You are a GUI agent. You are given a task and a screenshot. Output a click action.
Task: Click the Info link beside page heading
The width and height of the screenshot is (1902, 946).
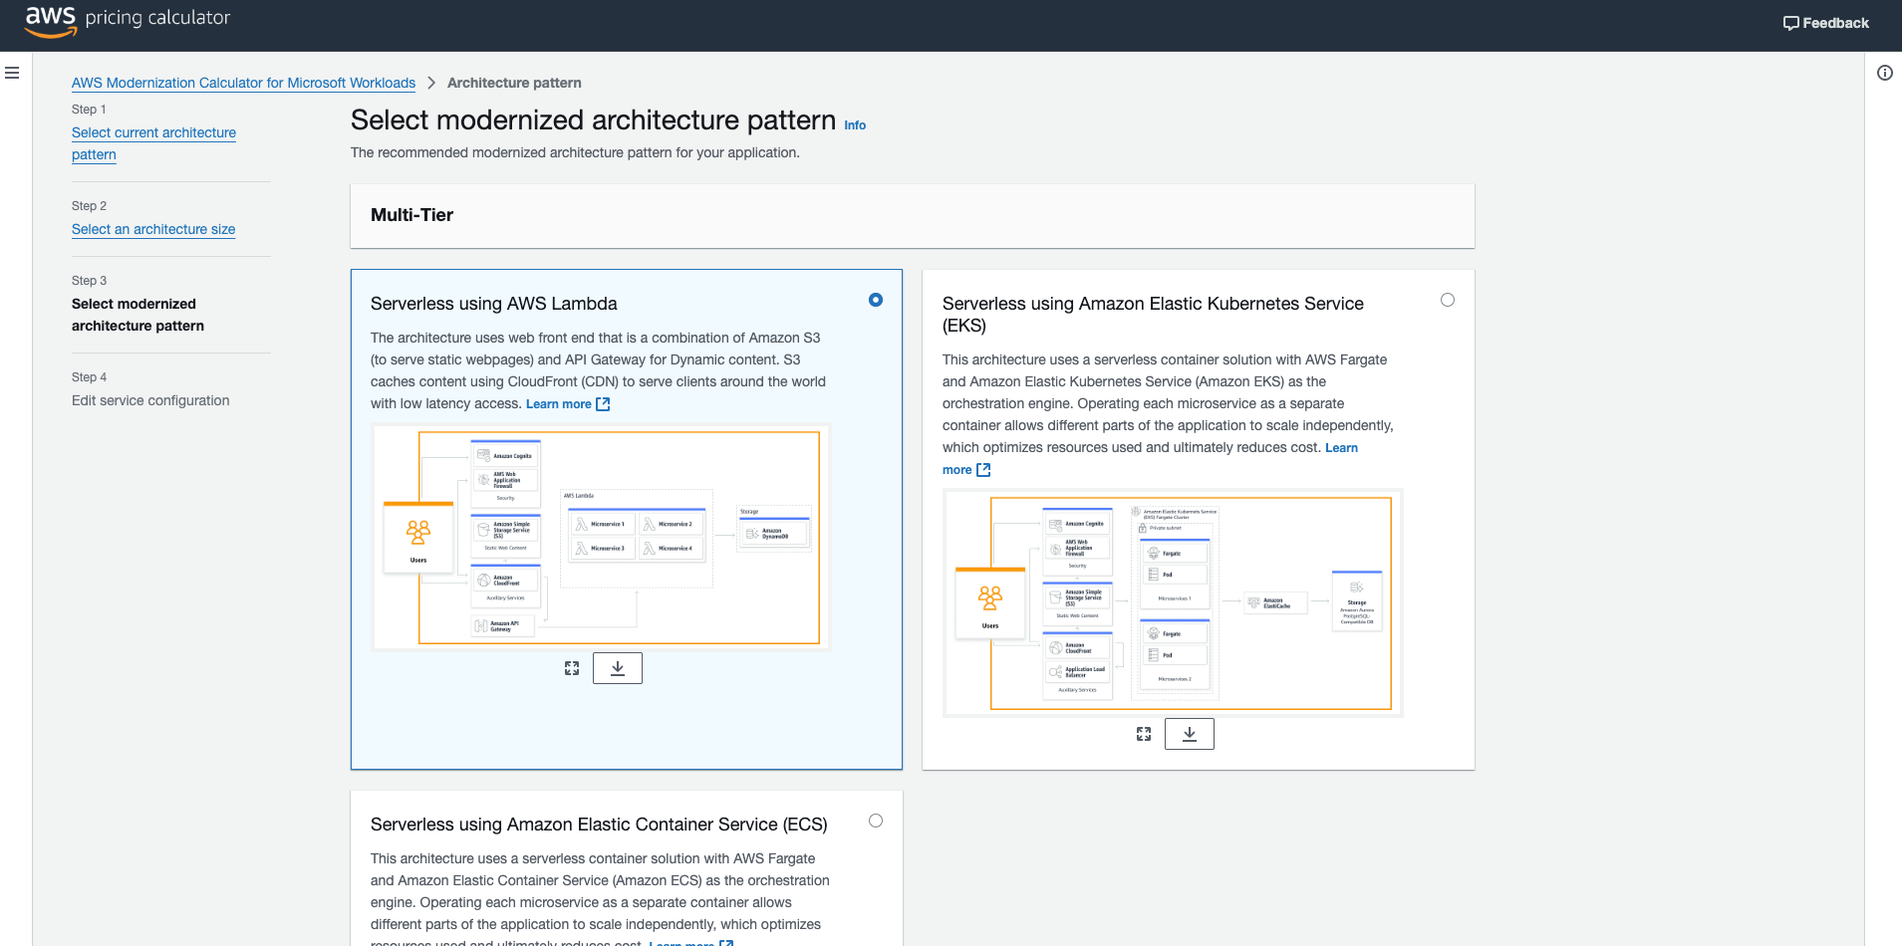tap(855, 125)
